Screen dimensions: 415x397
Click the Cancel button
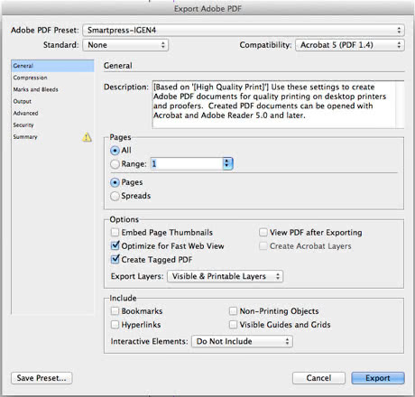coord(318,378)
